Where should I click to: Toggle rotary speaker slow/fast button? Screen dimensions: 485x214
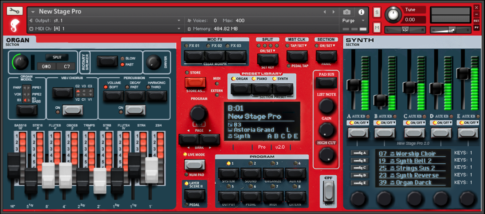point(107,61)
